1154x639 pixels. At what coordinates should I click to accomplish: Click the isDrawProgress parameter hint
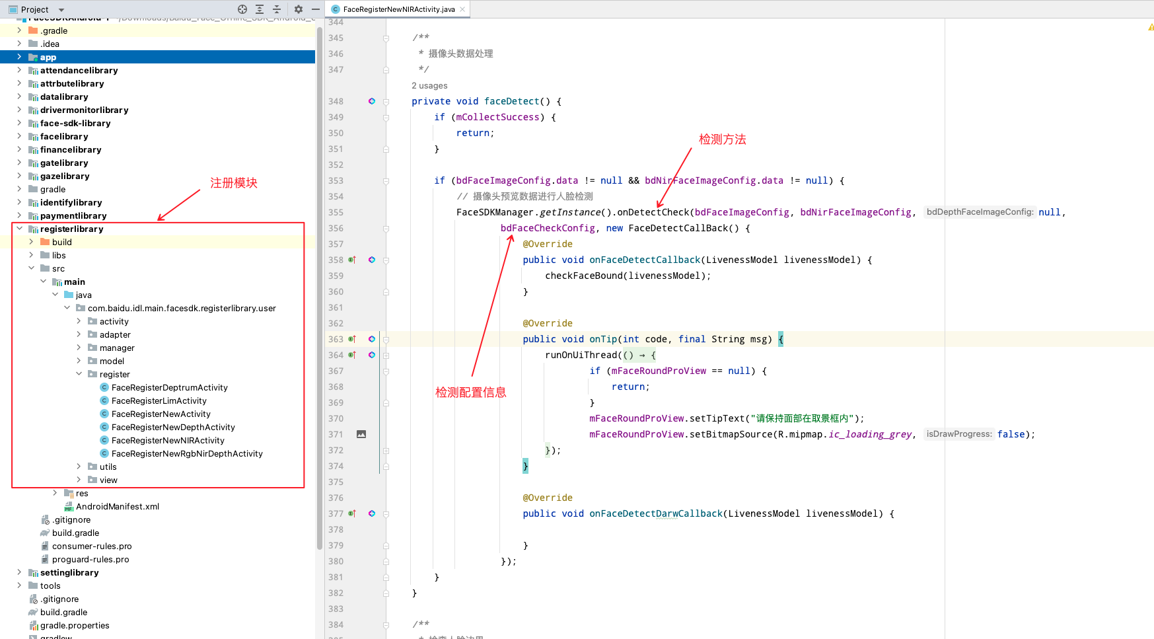[959, 434]
